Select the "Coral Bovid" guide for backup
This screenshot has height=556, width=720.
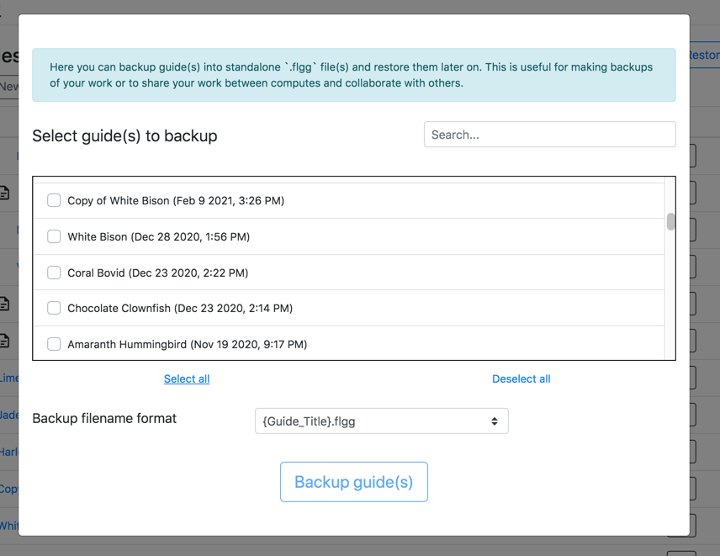(x=54, y=273)
